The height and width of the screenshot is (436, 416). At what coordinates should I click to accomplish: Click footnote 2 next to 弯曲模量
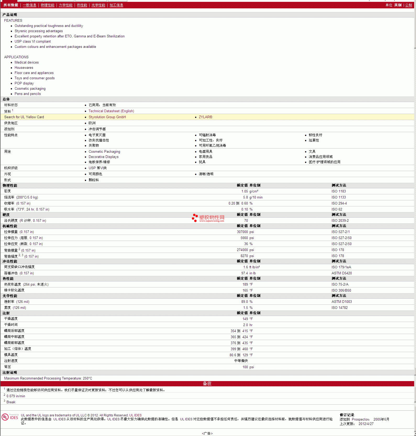click(x=19, y=249)
